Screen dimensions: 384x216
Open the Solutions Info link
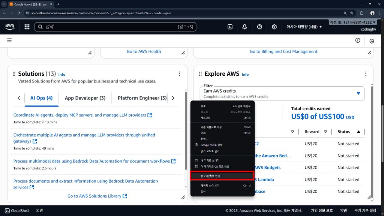point(62,75)
